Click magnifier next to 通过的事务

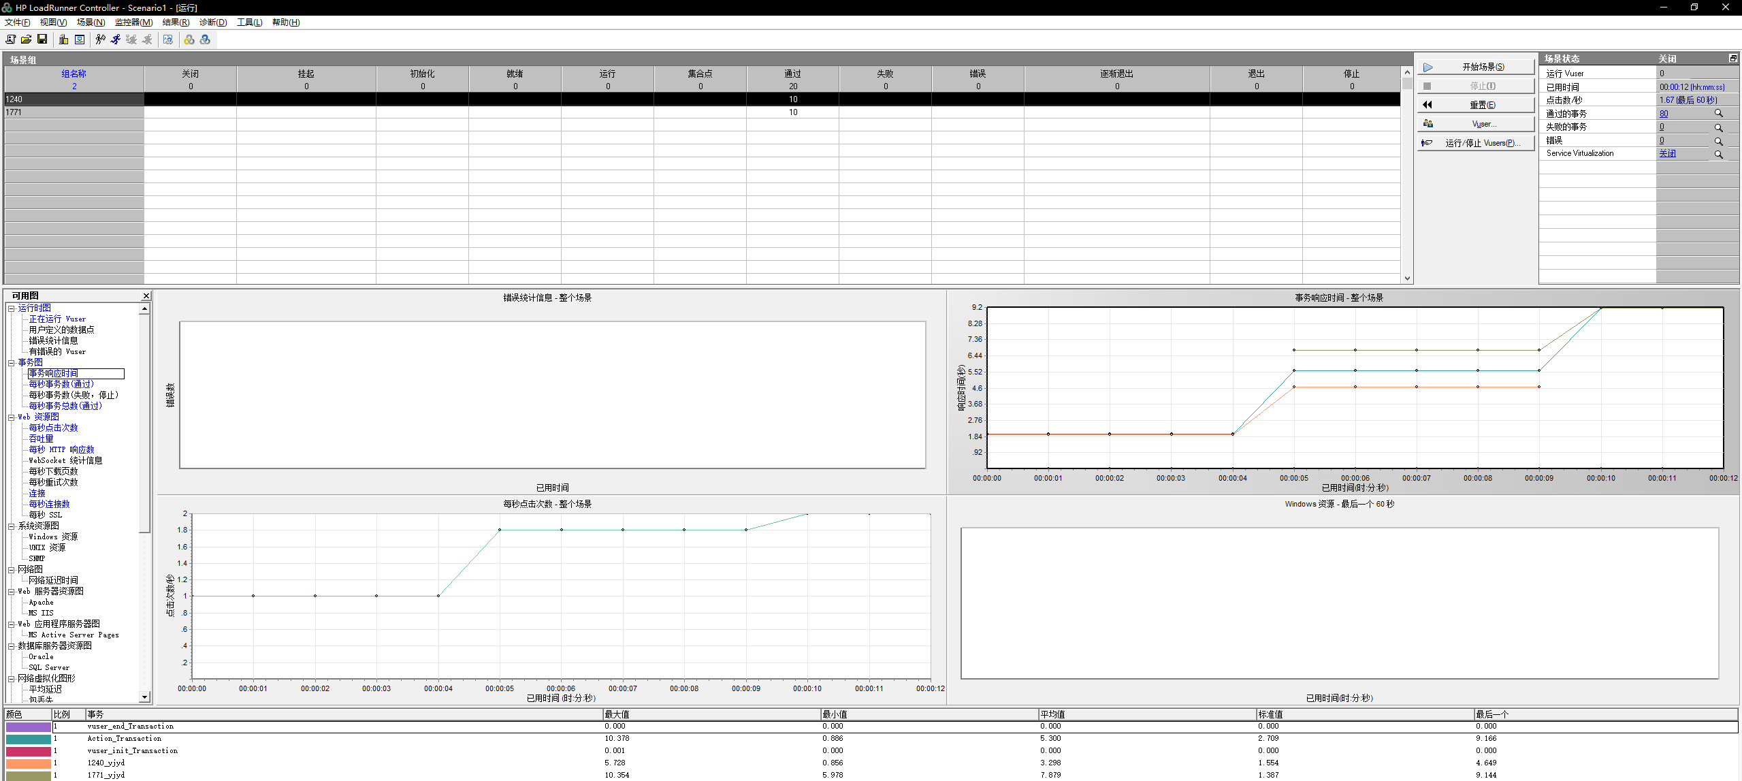(x=1718, y=114)
